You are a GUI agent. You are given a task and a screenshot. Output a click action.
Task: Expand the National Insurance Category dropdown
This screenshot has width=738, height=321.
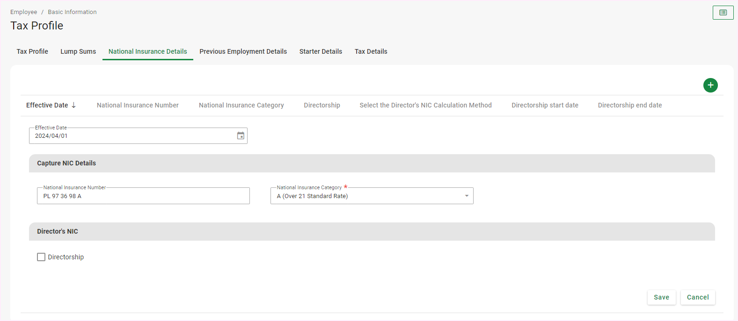coord(466,196)
